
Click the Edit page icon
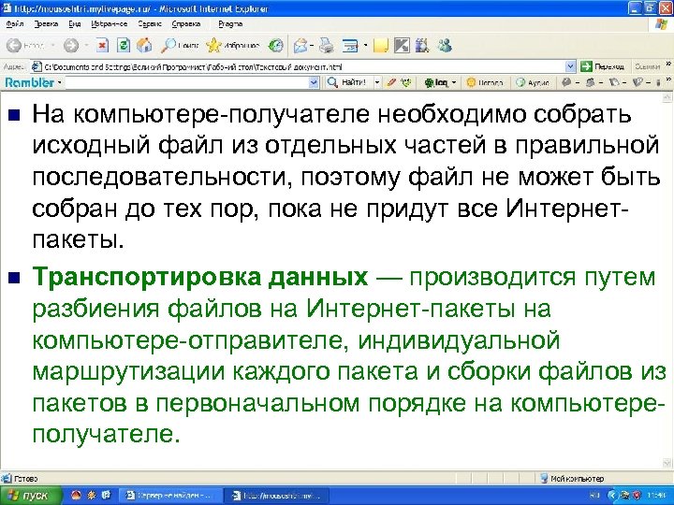pos(350,45)
